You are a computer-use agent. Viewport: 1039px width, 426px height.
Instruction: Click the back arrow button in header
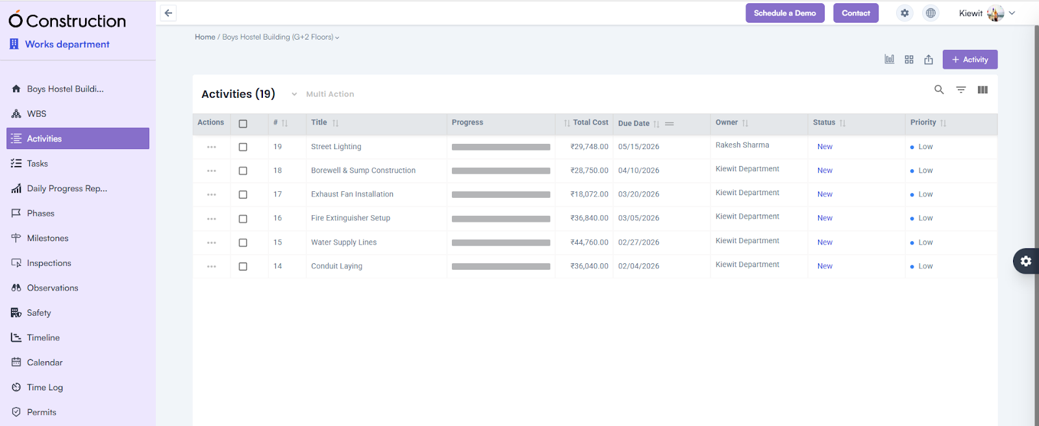point(168,13)
